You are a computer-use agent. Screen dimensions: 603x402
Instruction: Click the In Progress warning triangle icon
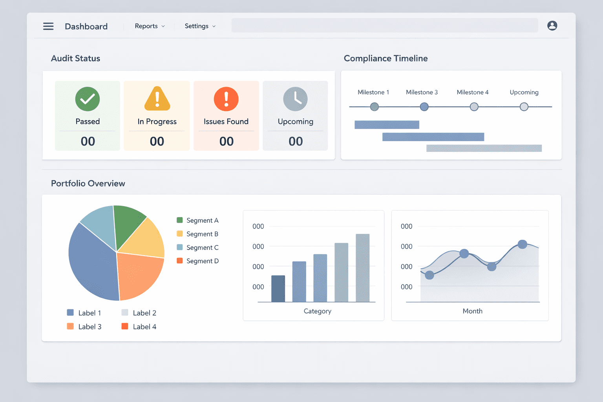tap(157, 99)
